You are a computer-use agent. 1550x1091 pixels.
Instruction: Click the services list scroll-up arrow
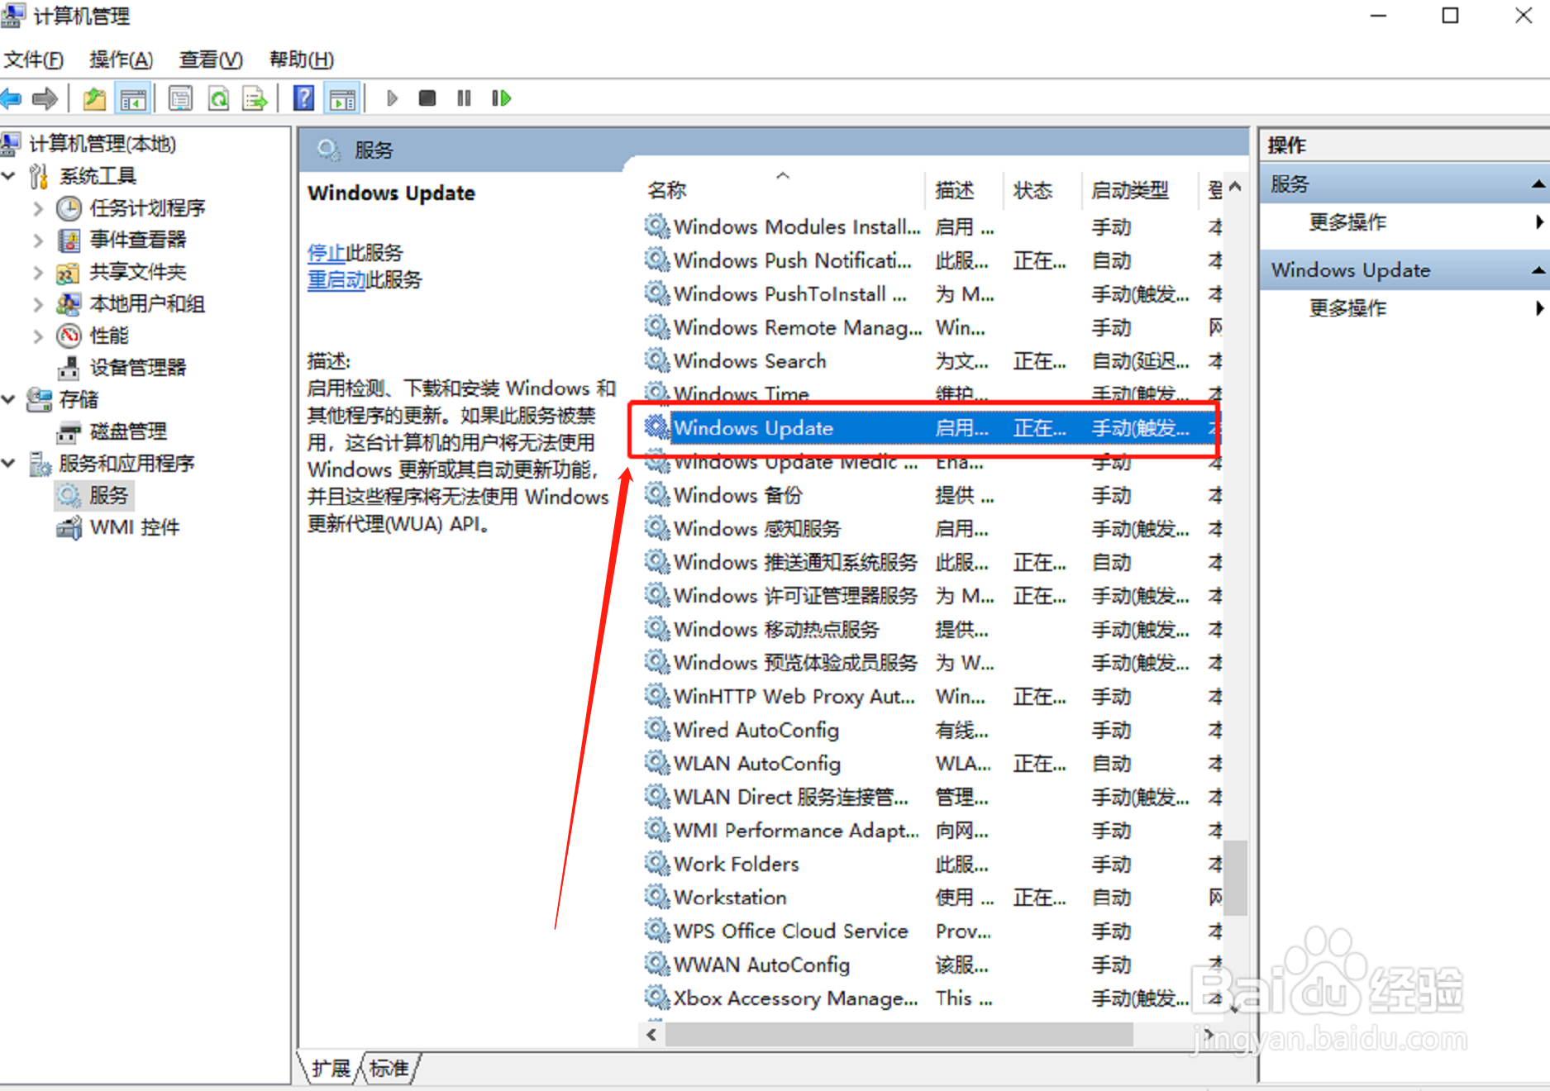tap(1235, 187)
